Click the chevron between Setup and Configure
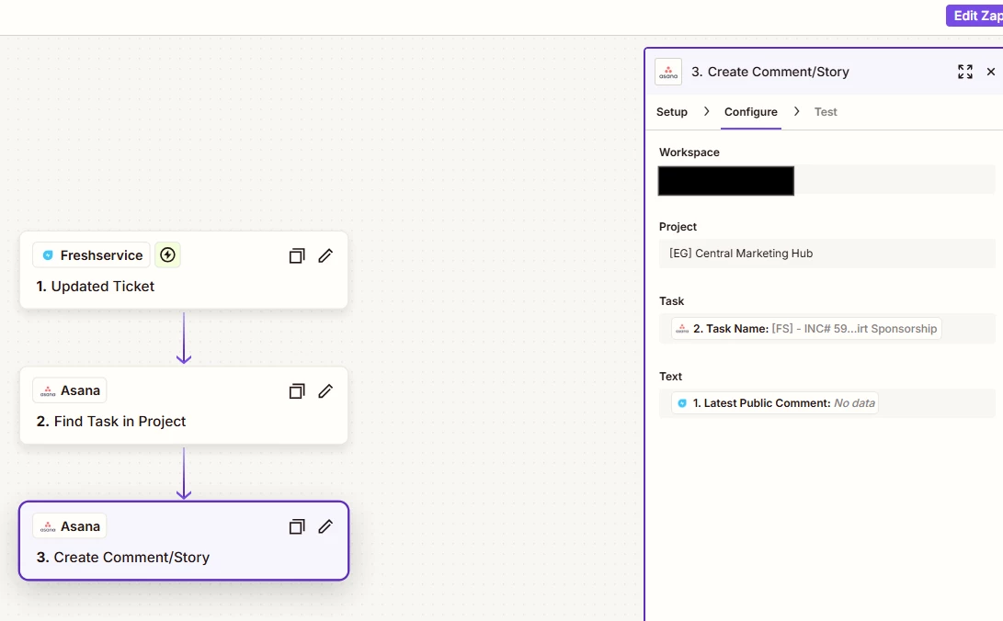1003x621 pixels. click(706, 111)
